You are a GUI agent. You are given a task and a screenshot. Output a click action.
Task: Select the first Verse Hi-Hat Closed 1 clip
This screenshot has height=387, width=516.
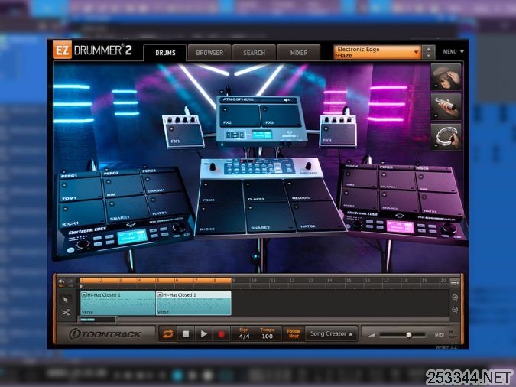(118, 304)
